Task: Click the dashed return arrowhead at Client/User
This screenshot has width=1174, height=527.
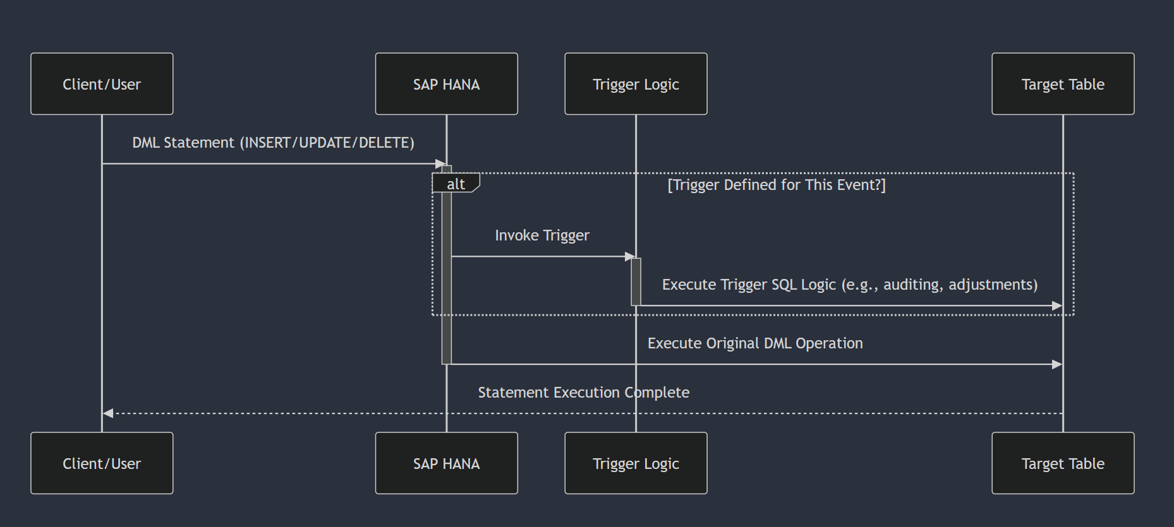Action: click(108, 413)
